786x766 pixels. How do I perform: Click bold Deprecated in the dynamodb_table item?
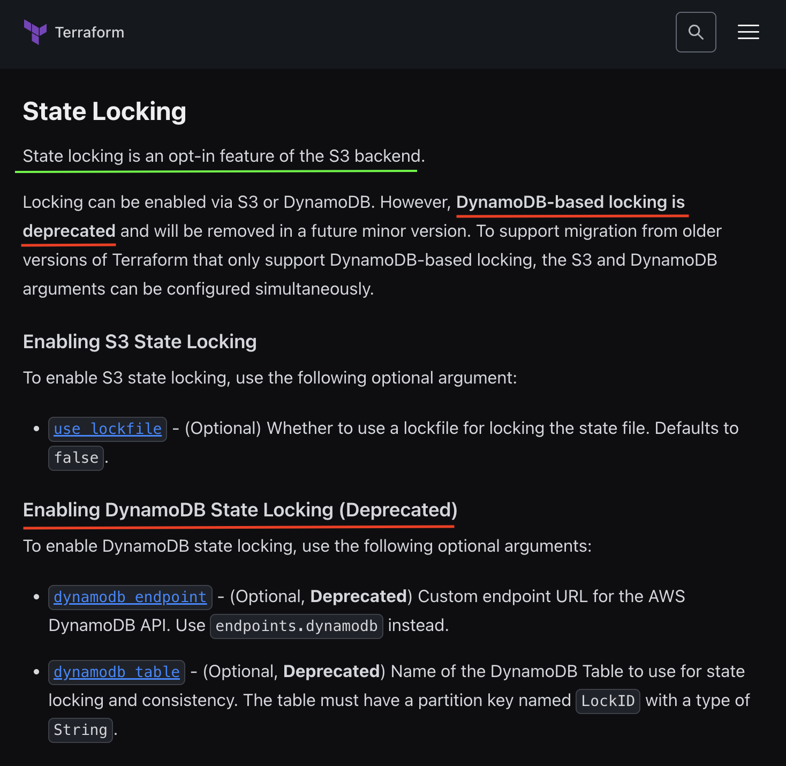click(331, 671)
